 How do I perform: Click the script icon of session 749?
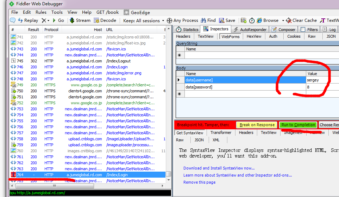pos(13,85)
